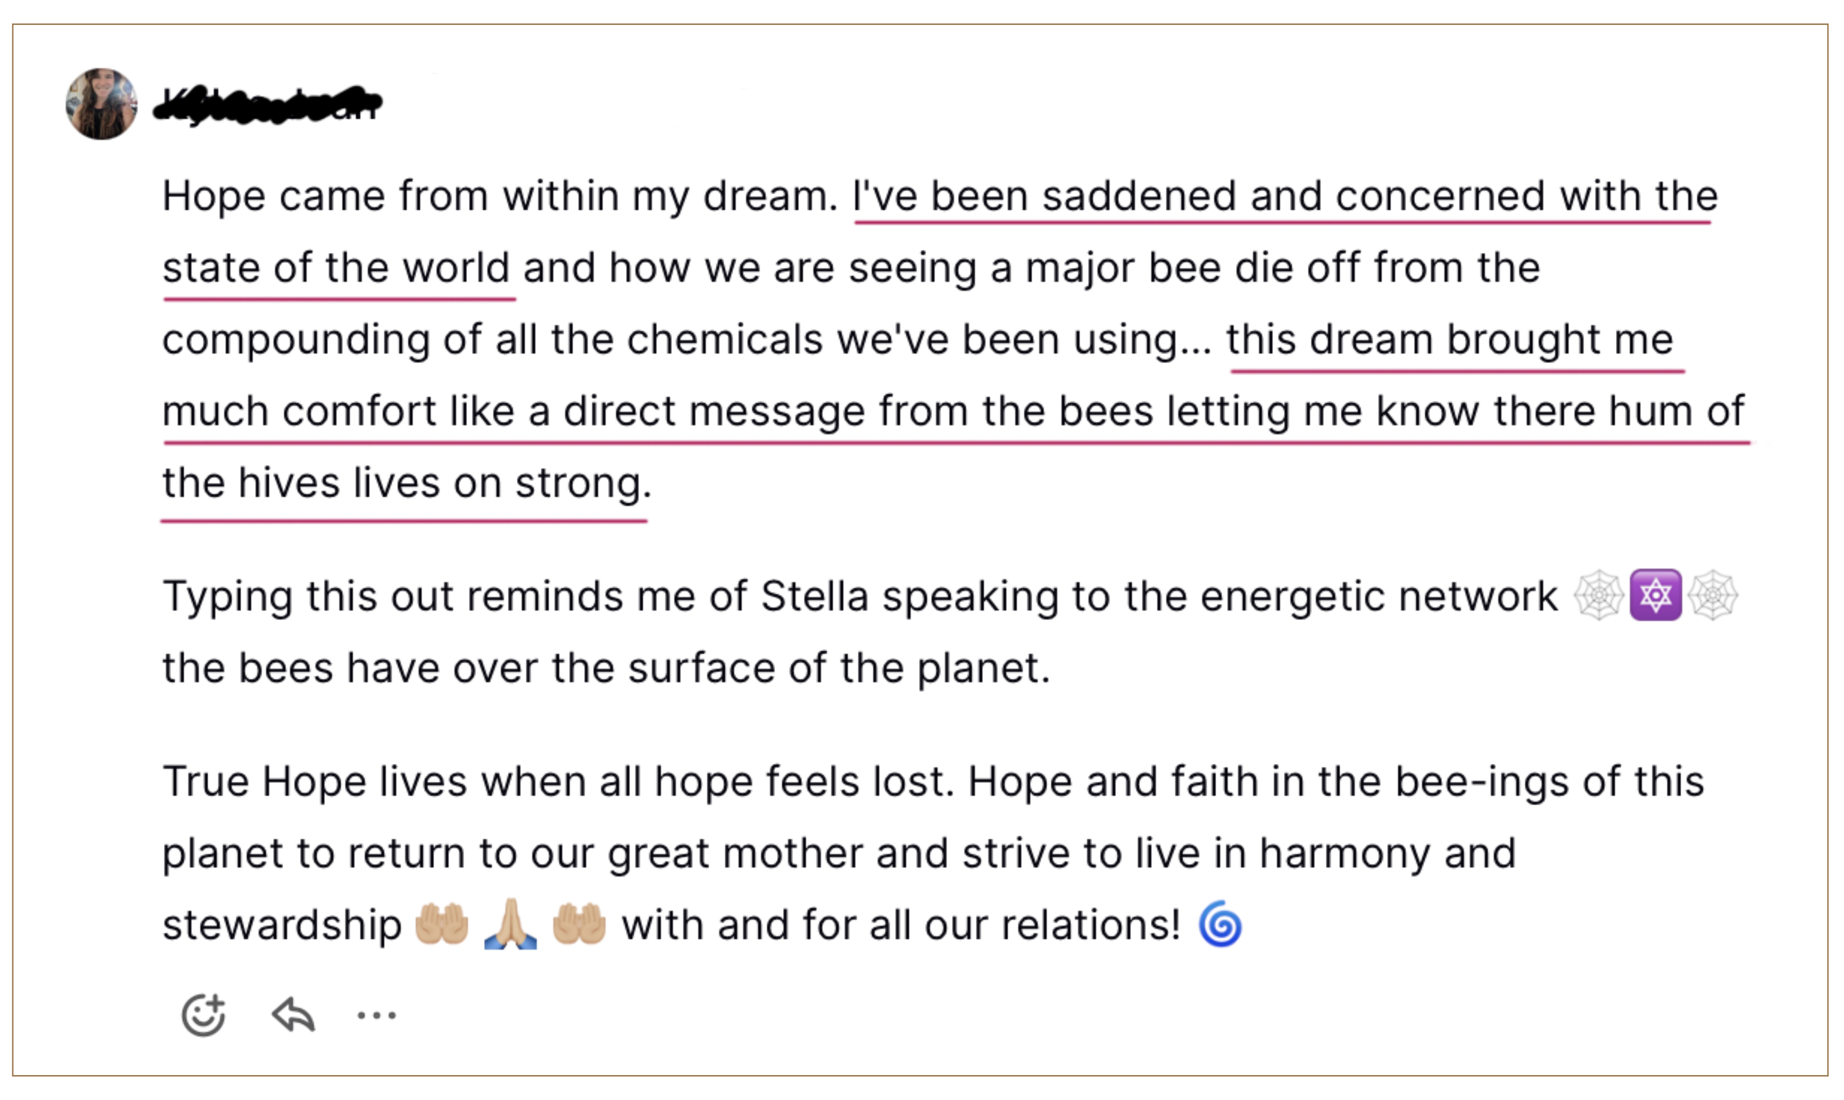Click the blue cyclone spiral emoji
This screenshot has height=1100, width=1844.
point(1220,924)
